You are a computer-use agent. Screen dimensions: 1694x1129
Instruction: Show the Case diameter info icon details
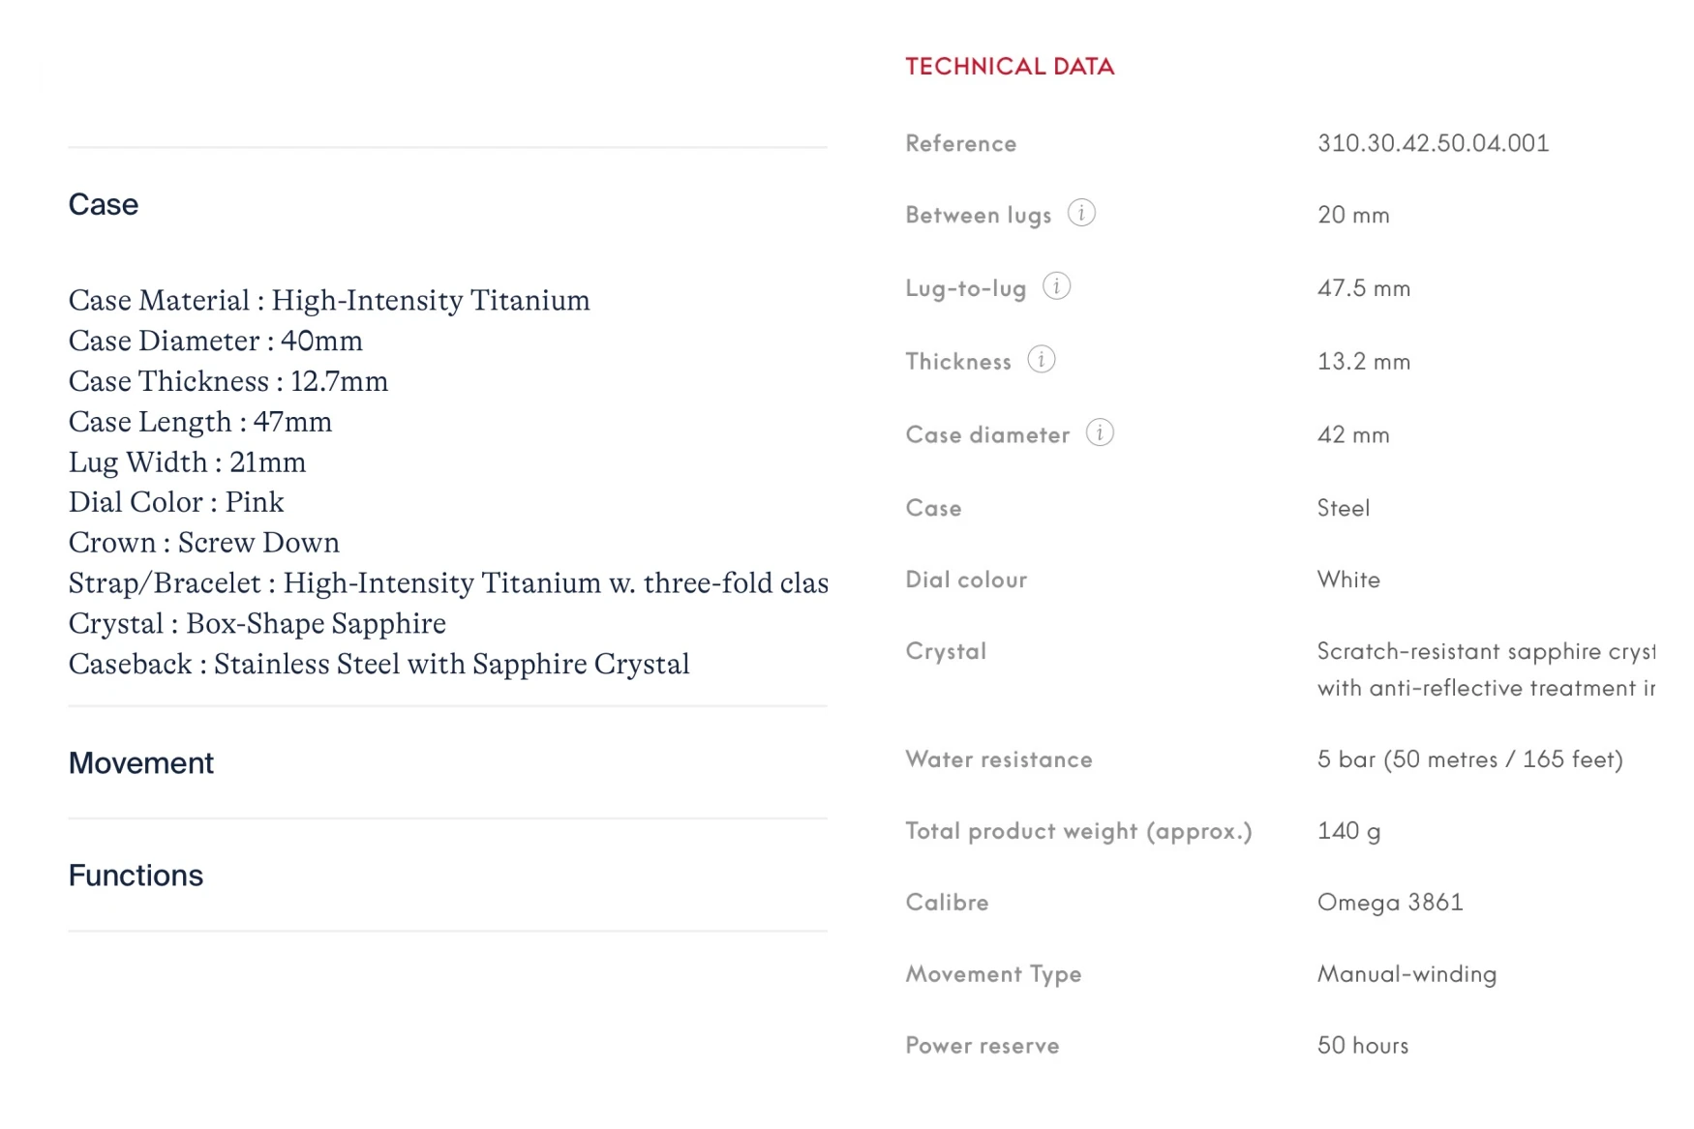point(1100,432)
